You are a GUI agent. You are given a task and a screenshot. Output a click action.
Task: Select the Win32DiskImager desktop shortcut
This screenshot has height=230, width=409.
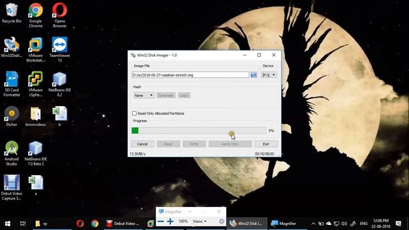tap(12, 47)
